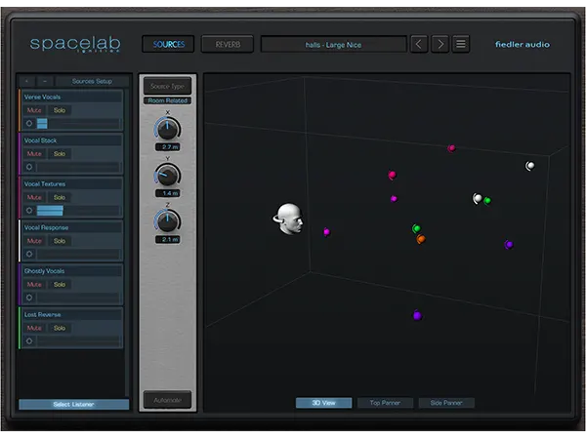
Task: Select the white sphere beside green sphere
Action: [x=478, y=198]
